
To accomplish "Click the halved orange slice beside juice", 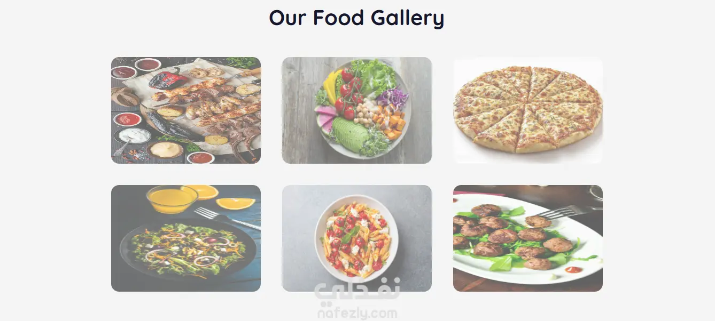I will click(236, 203).
